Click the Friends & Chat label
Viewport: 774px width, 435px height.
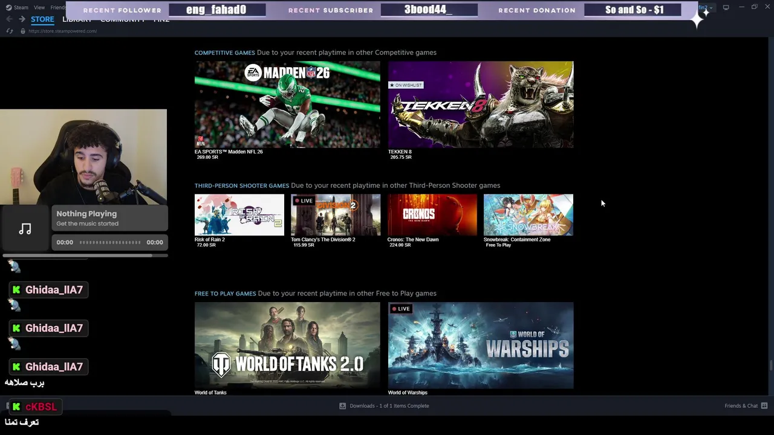coord(741,406)
